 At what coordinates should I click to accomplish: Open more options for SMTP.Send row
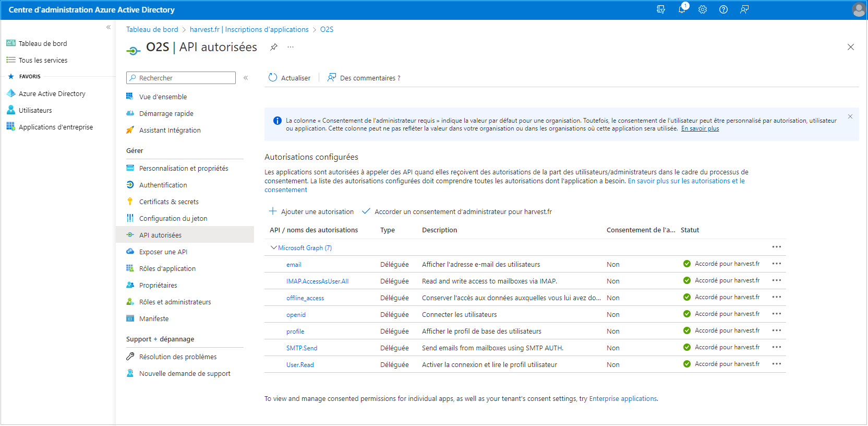776,347
